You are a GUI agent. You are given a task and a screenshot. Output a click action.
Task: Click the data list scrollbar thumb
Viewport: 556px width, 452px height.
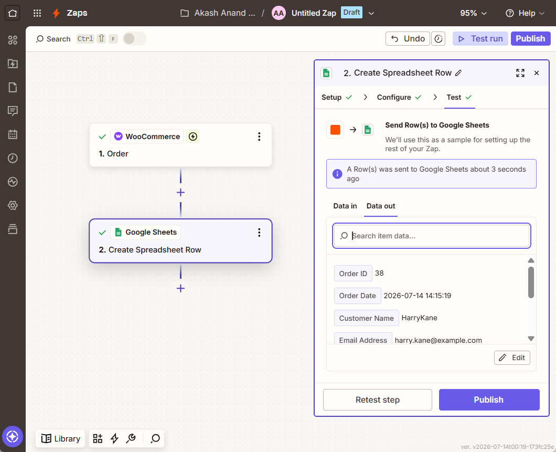click(x=531, y=282)
